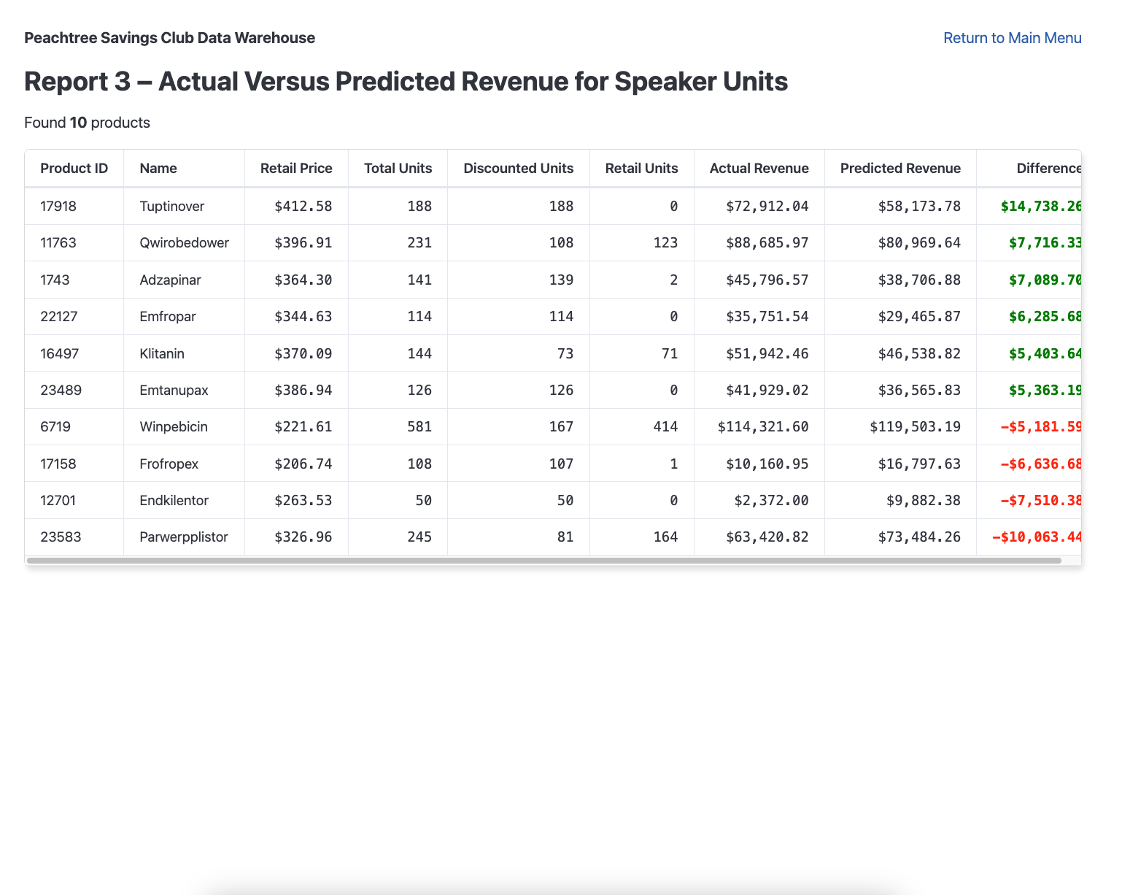The width and height of the screenshot is (1122, 895).
Task: Sort by the Name column header
Action: pyautogui.click(x=158, y=168)
